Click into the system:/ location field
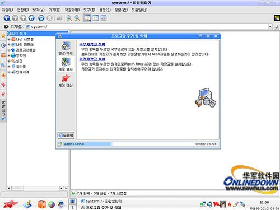This screenshot has height=210, width=280. [147, 27]
